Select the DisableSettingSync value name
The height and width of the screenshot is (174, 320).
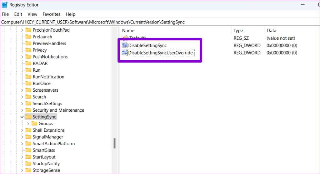pyautogui.click(x=147, y=45)
